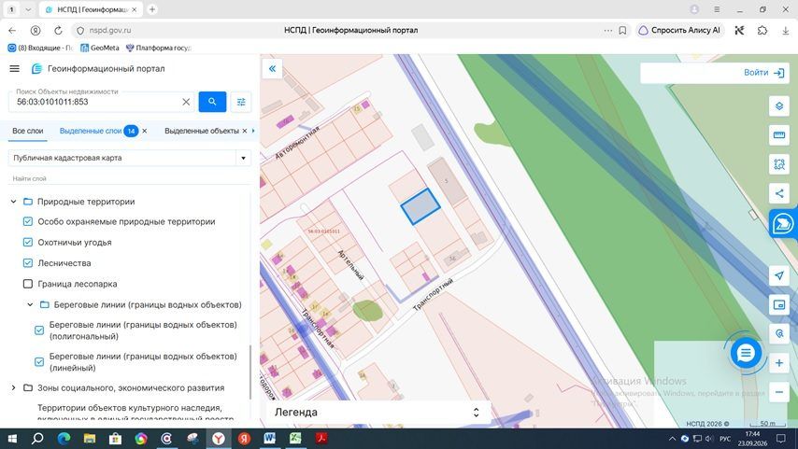This screenshot has height=449, width=798.
Task: Collapse the left panel with double chevron
Action: pos(272,69)
